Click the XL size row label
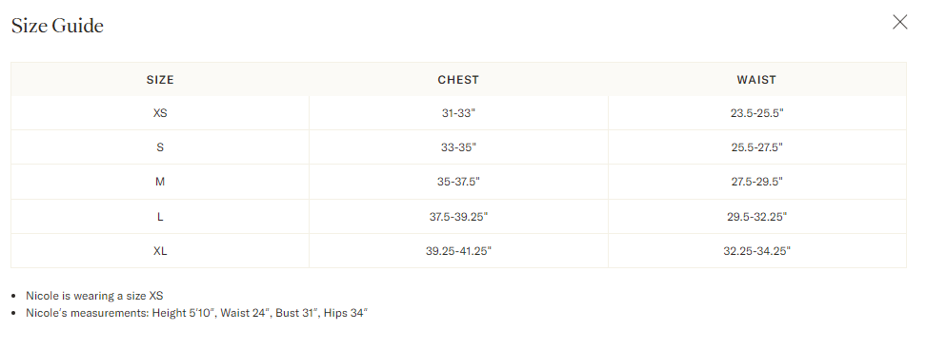This screenshot has height=350, width=926. 160,251
